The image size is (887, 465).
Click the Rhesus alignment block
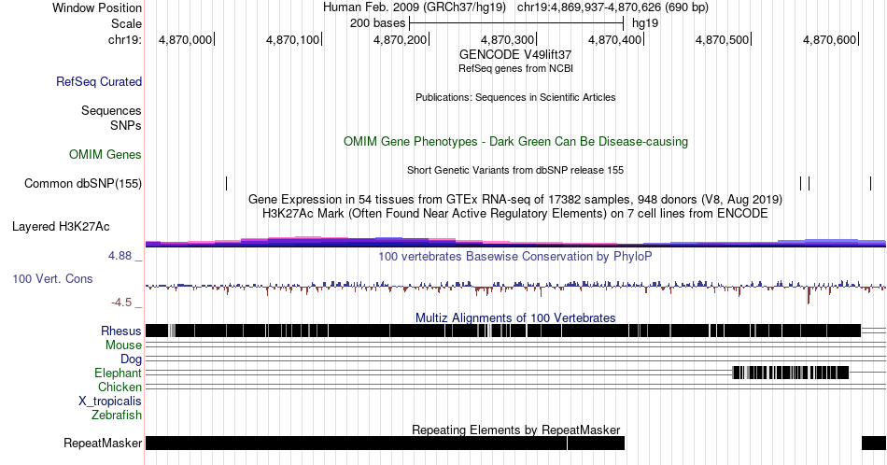503,331
